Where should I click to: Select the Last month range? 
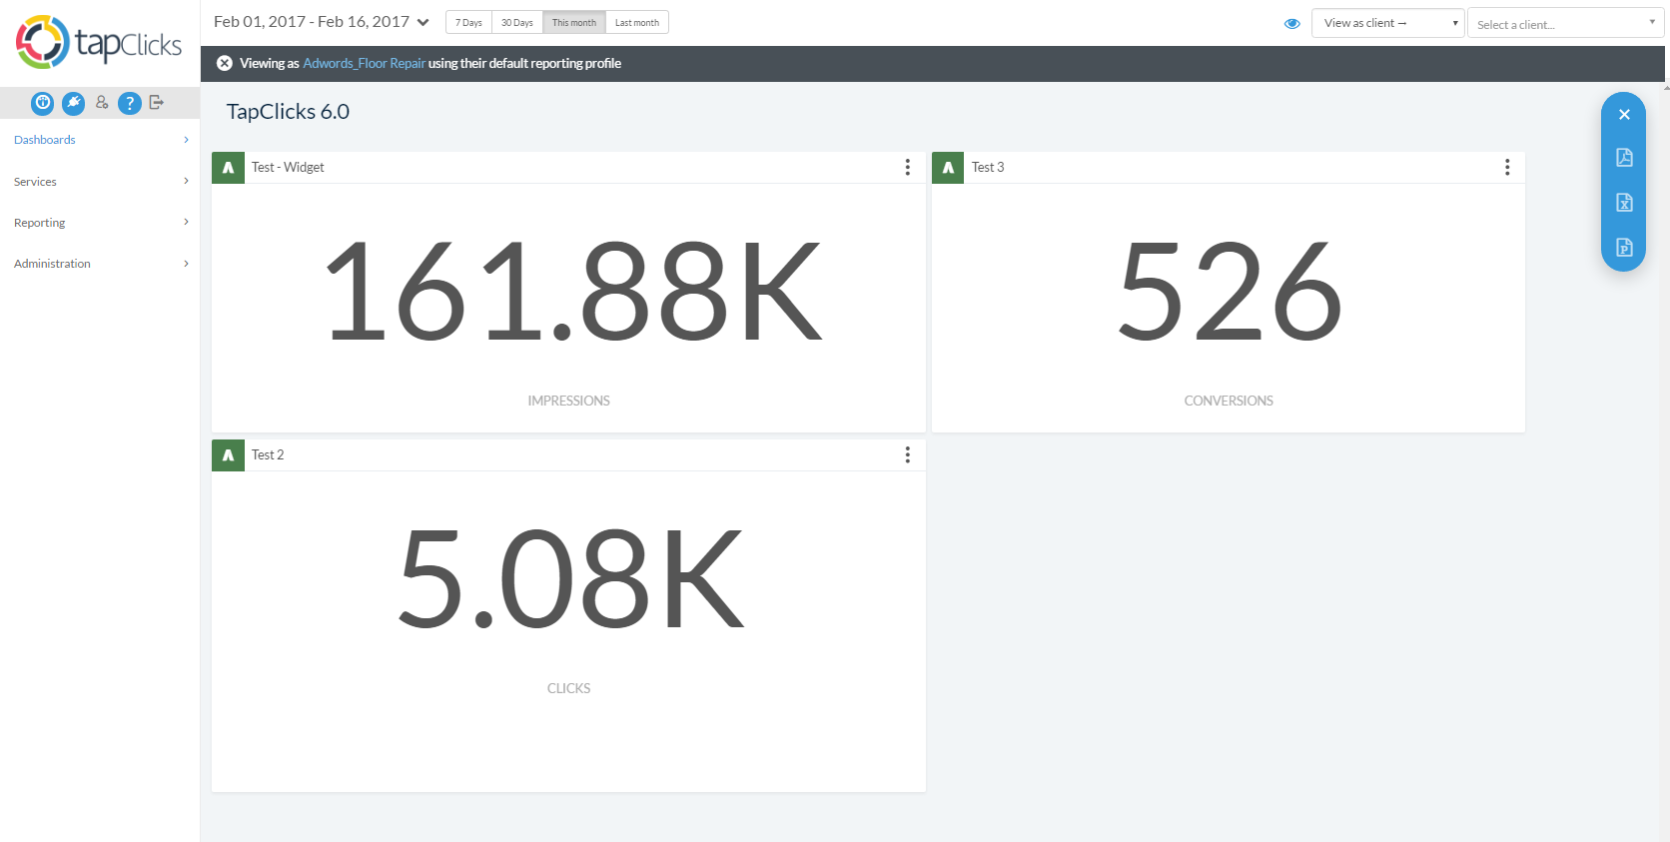point(637,22)
